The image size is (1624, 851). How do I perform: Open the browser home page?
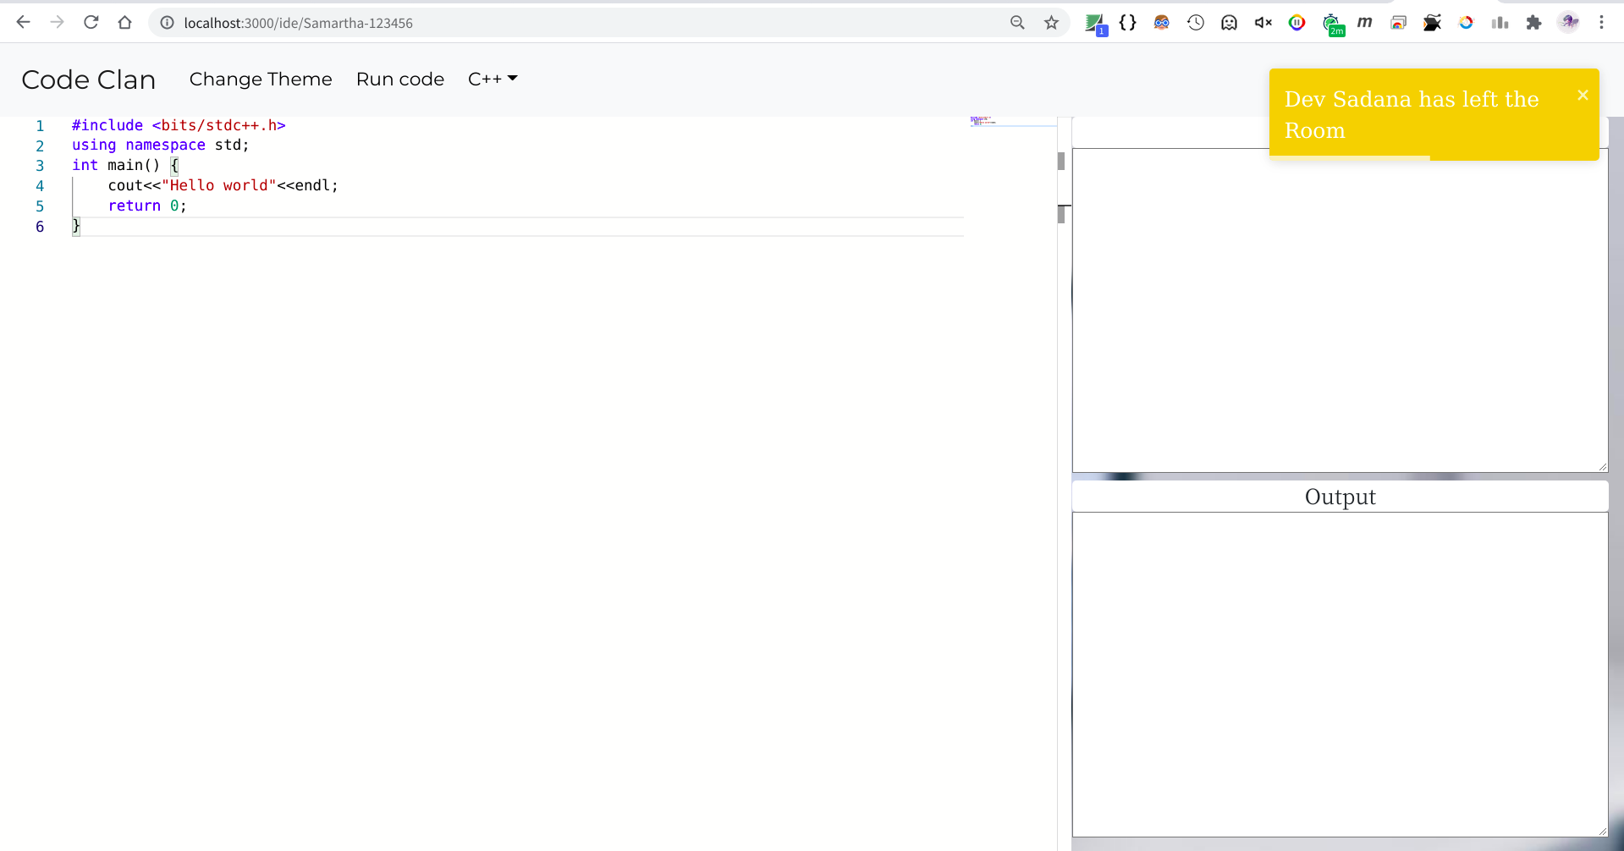pos(125,23)
